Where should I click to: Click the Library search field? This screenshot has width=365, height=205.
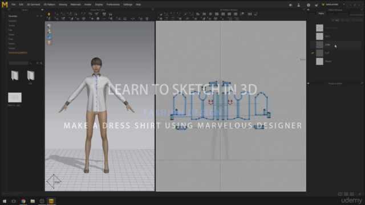[x=19, y=63]
